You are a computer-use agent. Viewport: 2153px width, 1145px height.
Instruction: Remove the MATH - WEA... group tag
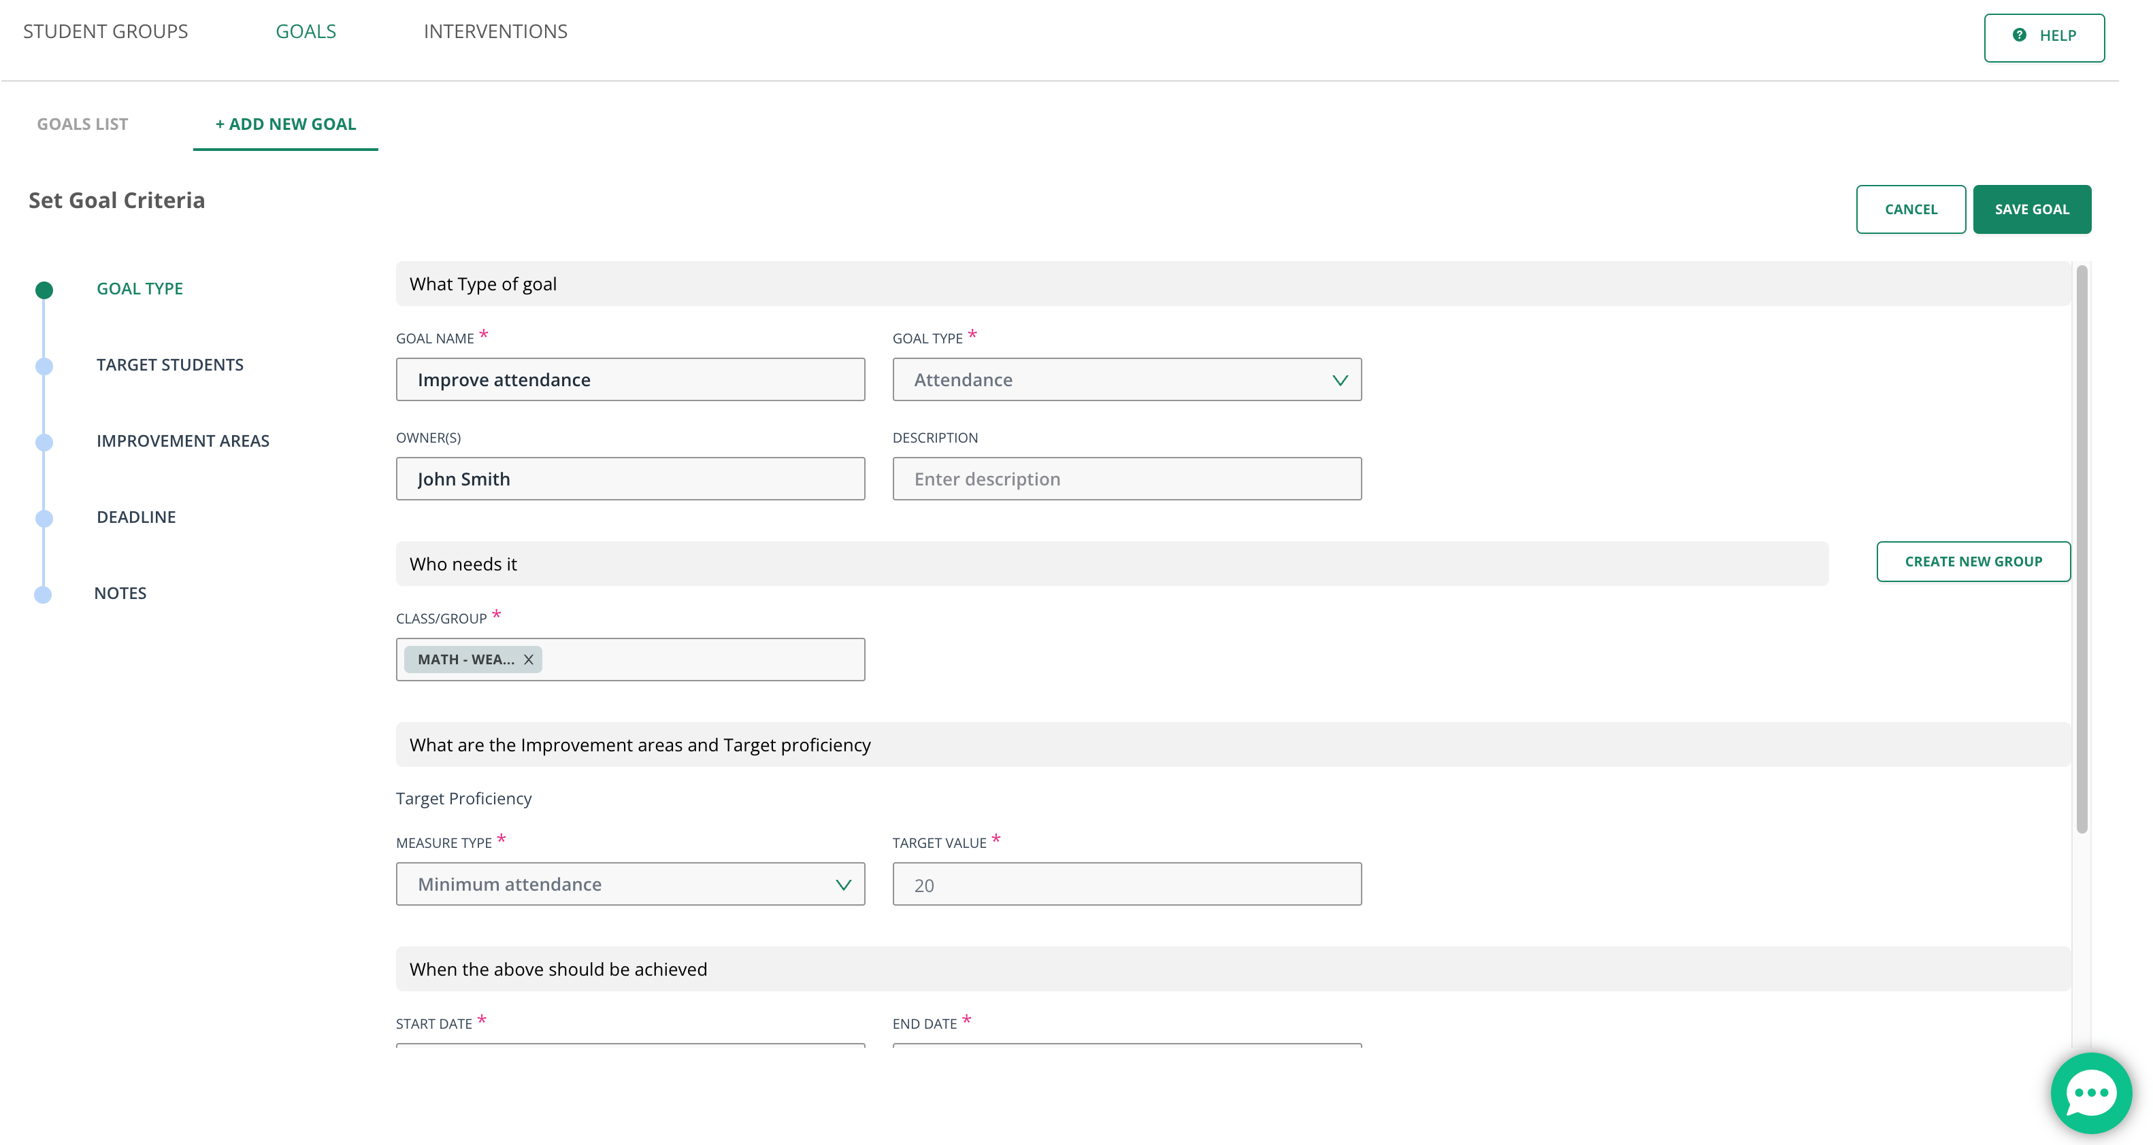tap(528, 660)
